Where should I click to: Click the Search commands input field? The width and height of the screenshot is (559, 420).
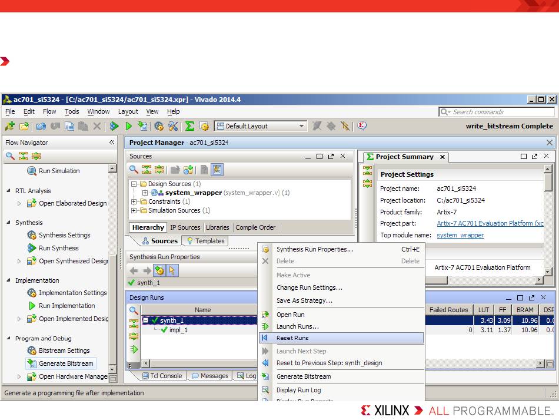(x=497, y=112)
